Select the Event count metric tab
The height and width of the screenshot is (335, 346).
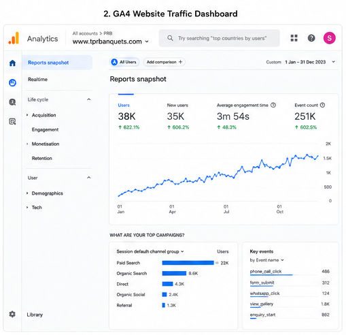(x=309, y=116)
